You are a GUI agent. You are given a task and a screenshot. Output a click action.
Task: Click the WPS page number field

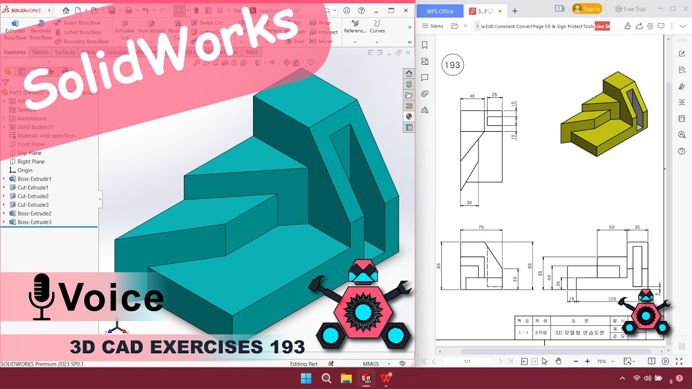click(467, 361)
